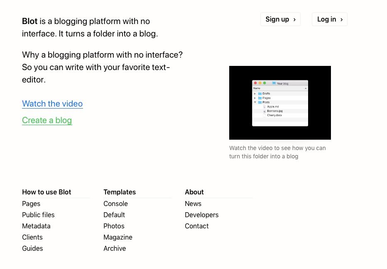
Task: Click the Pages folder icon in video
Action: (260, 98)
